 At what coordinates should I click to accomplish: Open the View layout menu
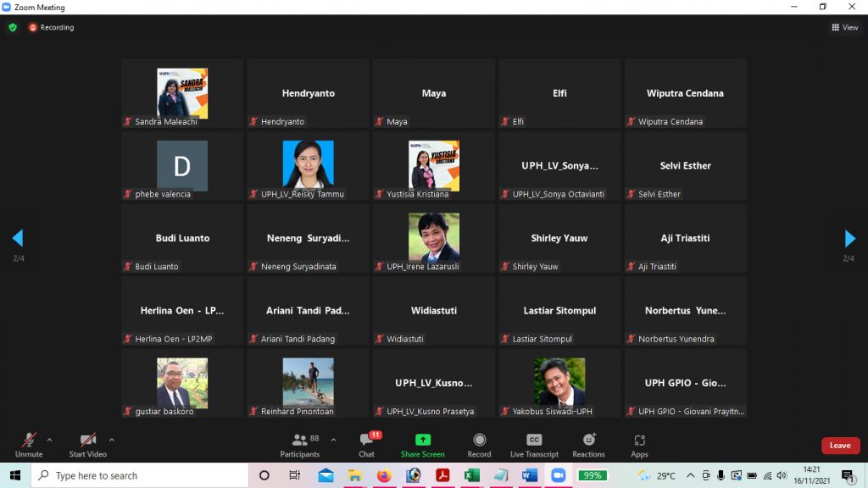[845, 27]
